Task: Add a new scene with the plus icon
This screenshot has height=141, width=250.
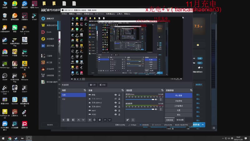Action: point(63,120)
